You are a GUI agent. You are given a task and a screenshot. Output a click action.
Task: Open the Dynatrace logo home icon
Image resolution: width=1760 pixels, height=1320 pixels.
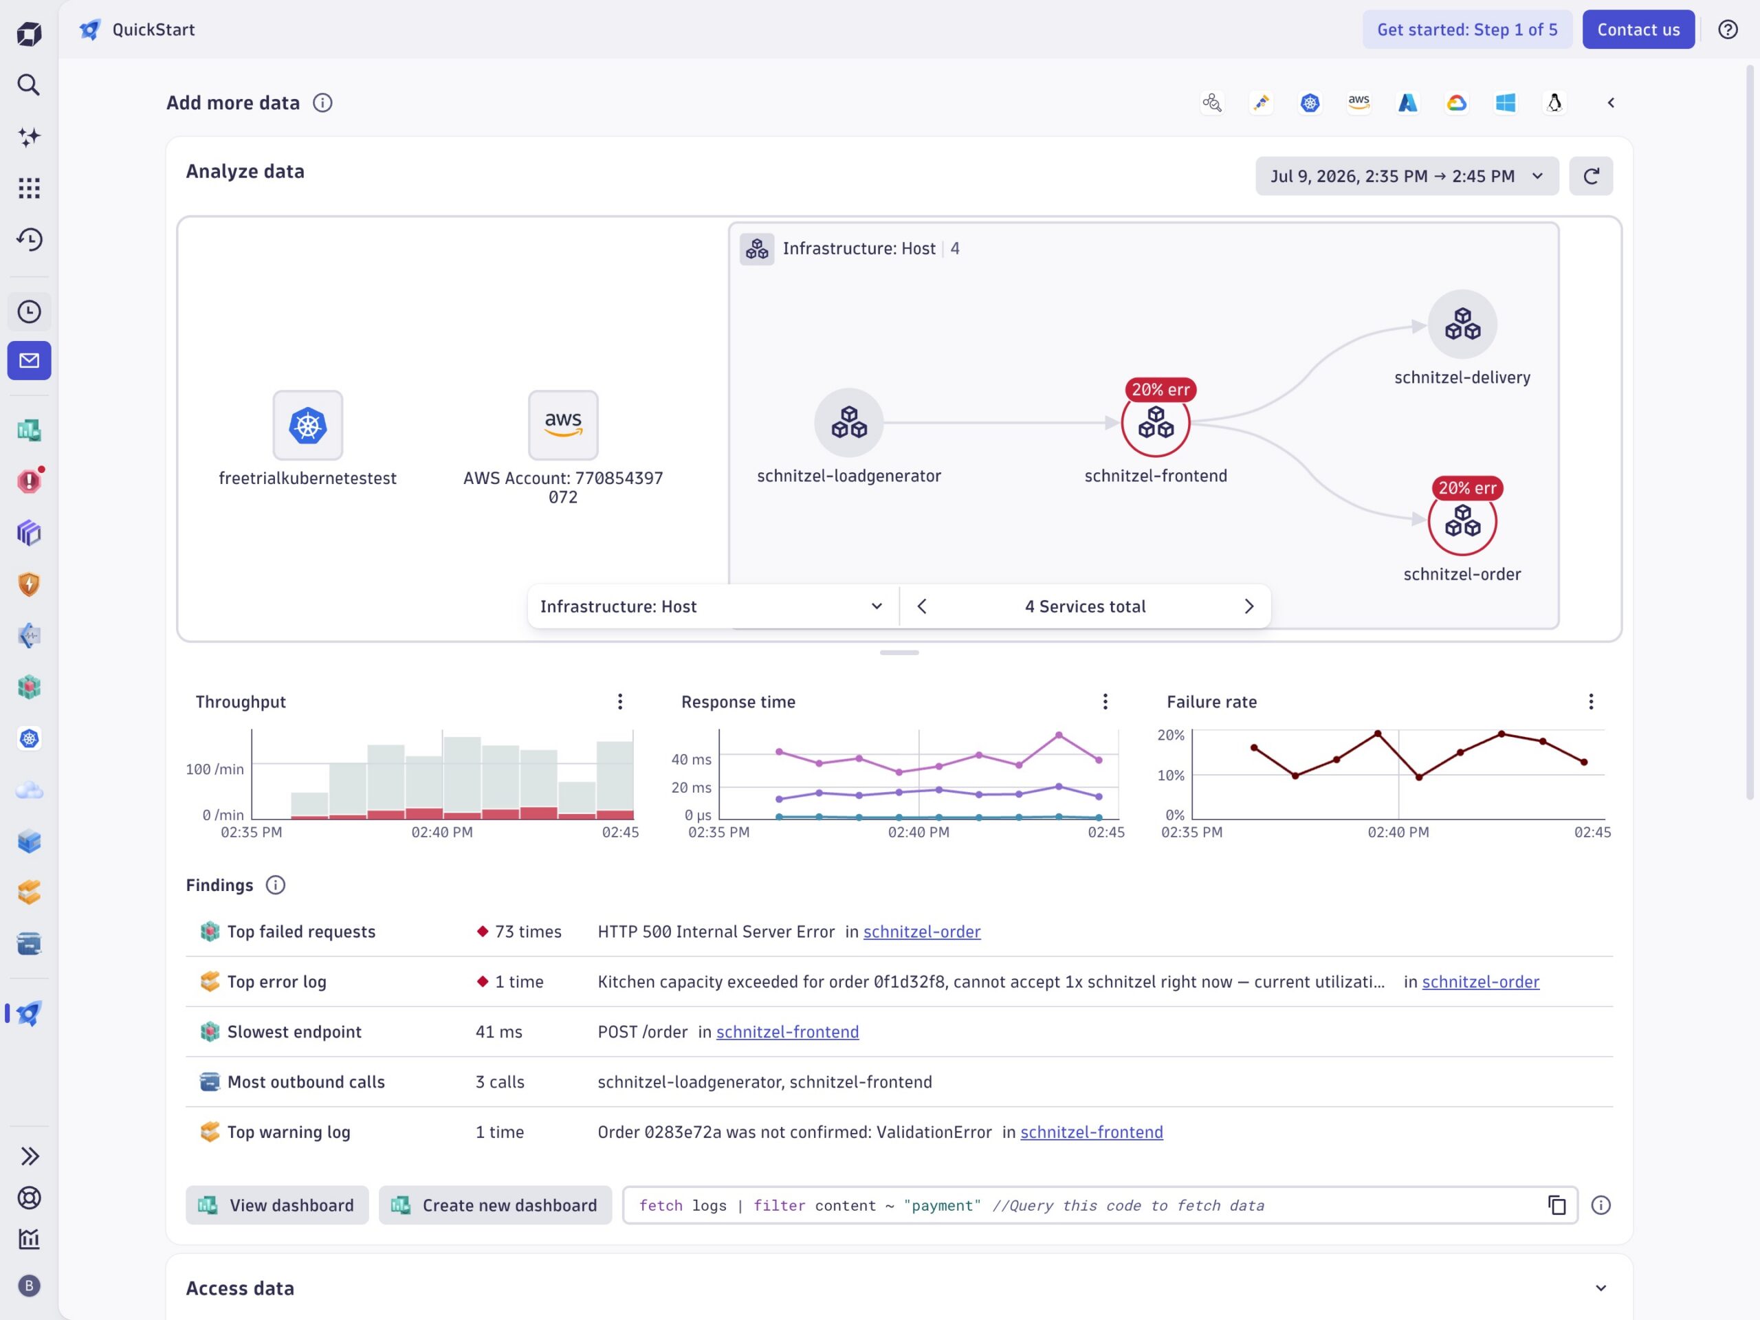pos(29,34)
